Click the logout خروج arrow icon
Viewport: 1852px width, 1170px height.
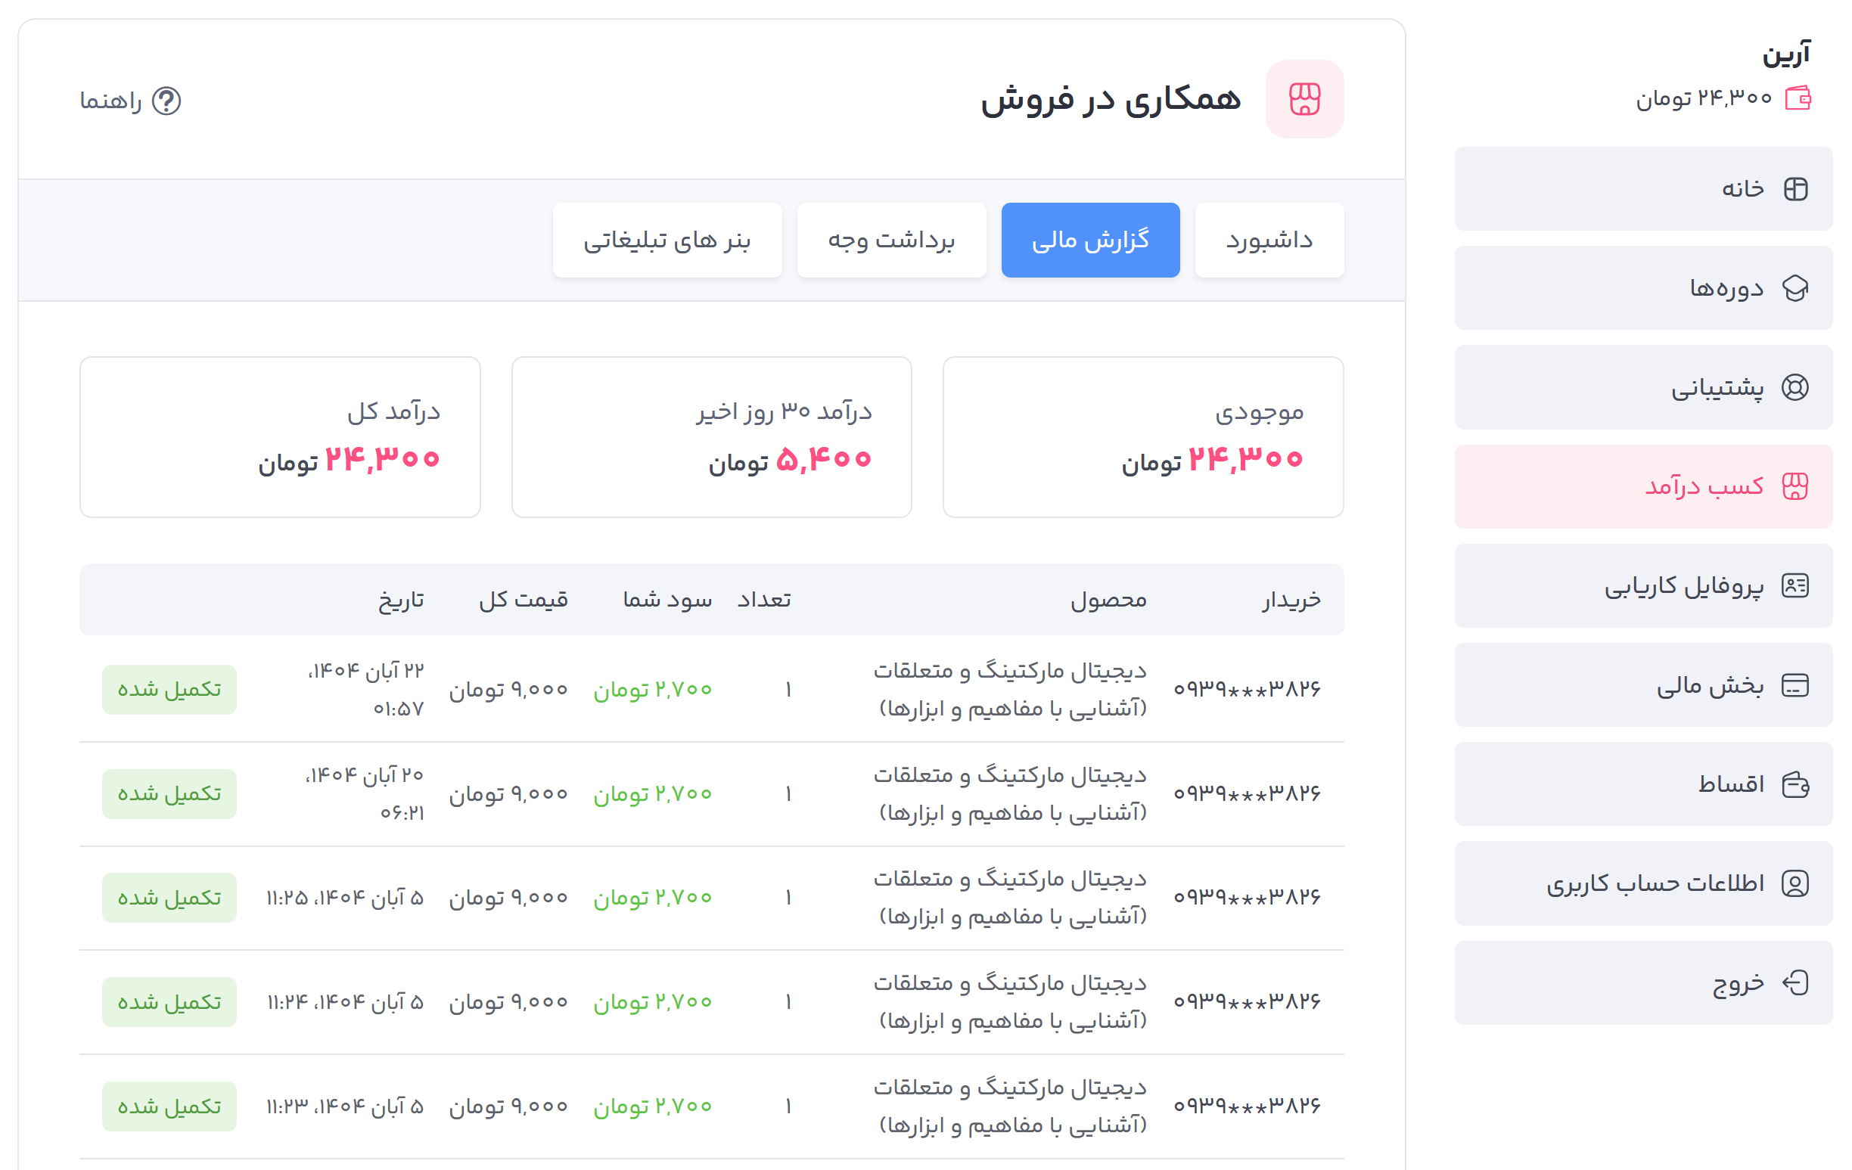click(1795, 983)
